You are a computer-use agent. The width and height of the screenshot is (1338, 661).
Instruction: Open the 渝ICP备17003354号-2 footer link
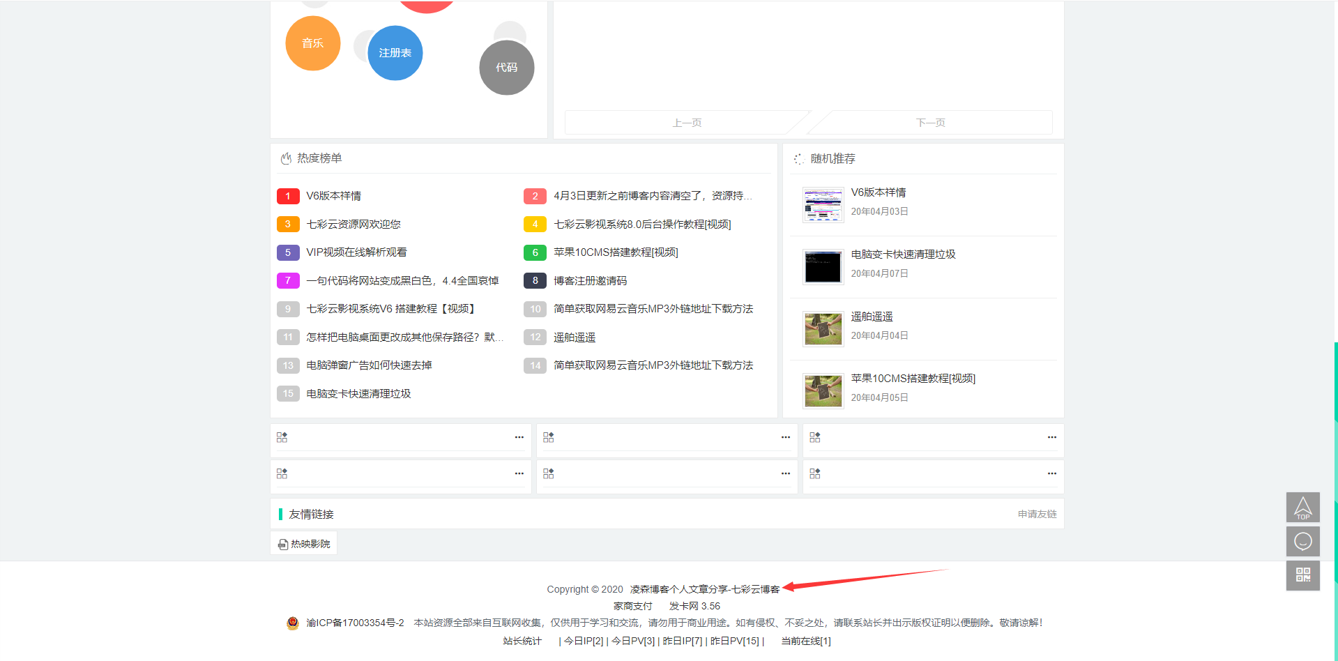pos(355,623)
